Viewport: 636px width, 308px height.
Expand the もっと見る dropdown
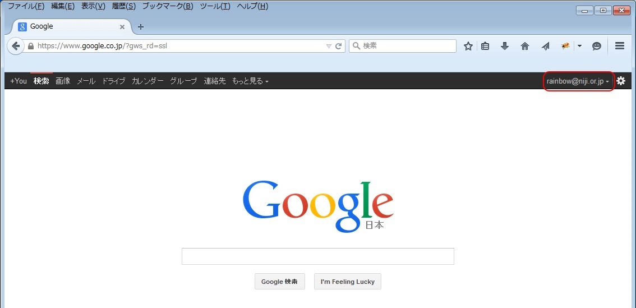pyautogui.click(x=250, y=81)
